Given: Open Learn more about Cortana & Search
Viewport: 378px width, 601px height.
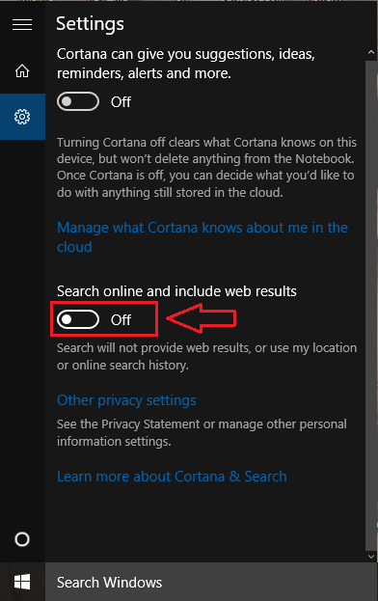Looking at the screenshot, I should coord(172,477).
